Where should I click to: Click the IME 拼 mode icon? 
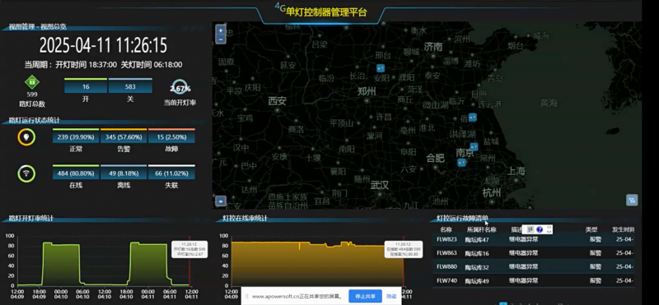530,229
